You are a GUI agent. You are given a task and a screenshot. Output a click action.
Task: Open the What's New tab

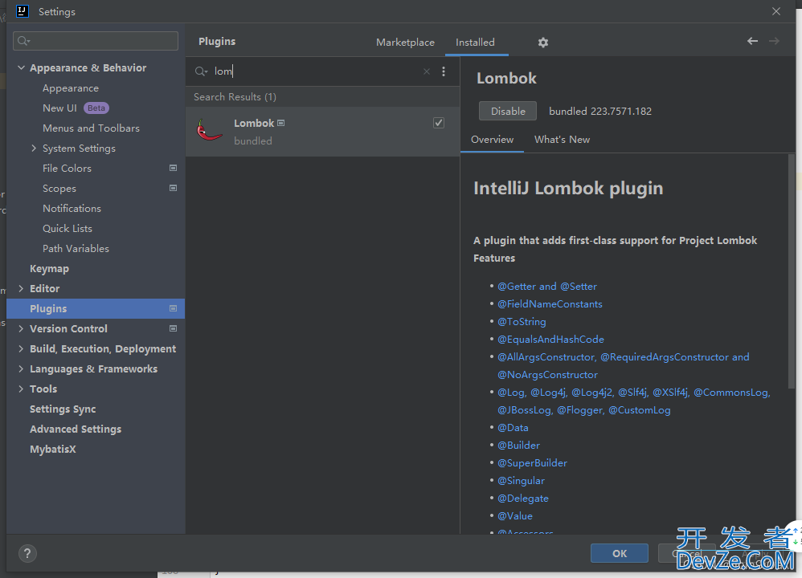pos(562,140)
